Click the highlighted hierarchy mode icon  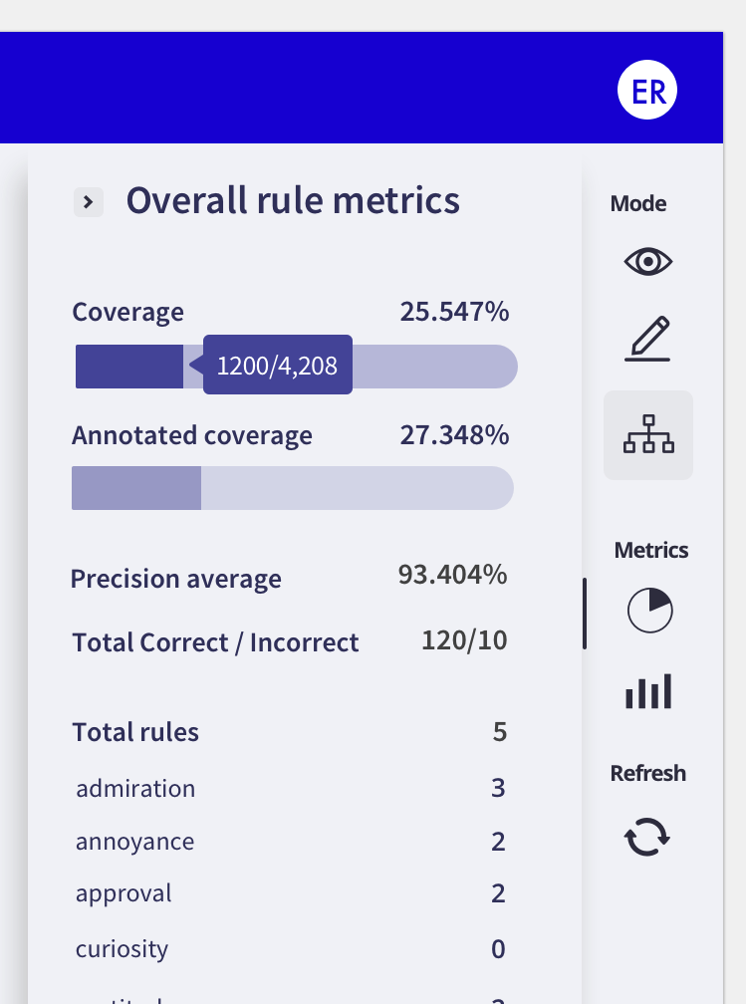(x=648, y=434)
